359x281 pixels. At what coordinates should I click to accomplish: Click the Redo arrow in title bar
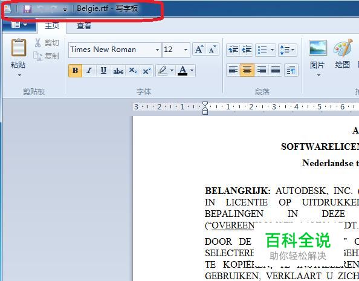click(53, 8)
